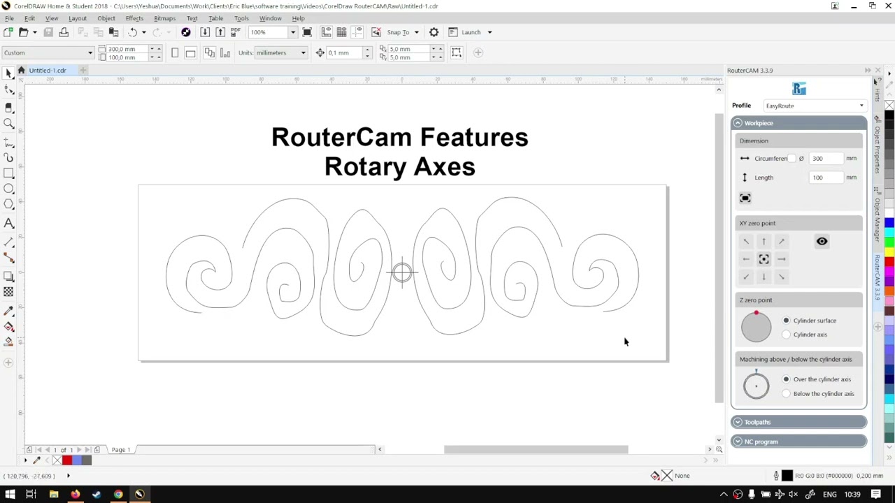Click the diameter value field showing 300
The width and height of the screenshot is (895, 503).
click(825, 159)
